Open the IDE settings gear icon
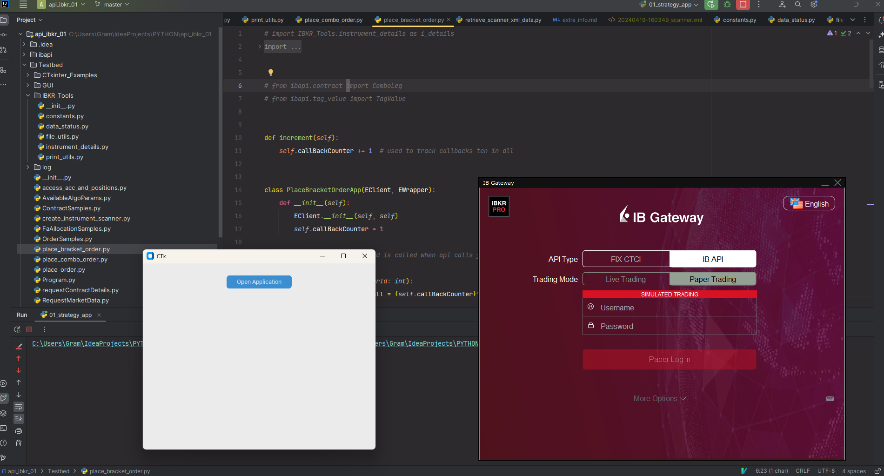Screen dimensions: 884x476 click(x=814, y=5)
